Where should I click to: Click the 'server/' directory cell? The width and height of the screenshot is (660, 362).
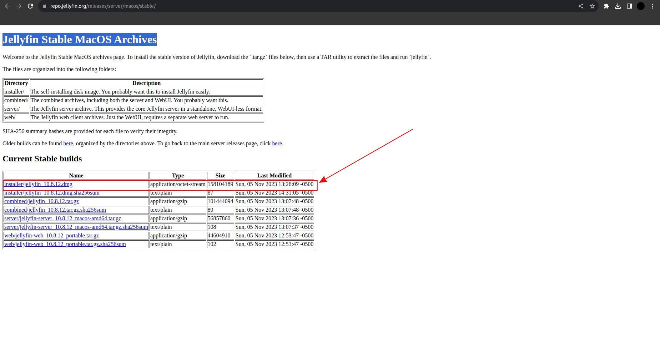16,109
